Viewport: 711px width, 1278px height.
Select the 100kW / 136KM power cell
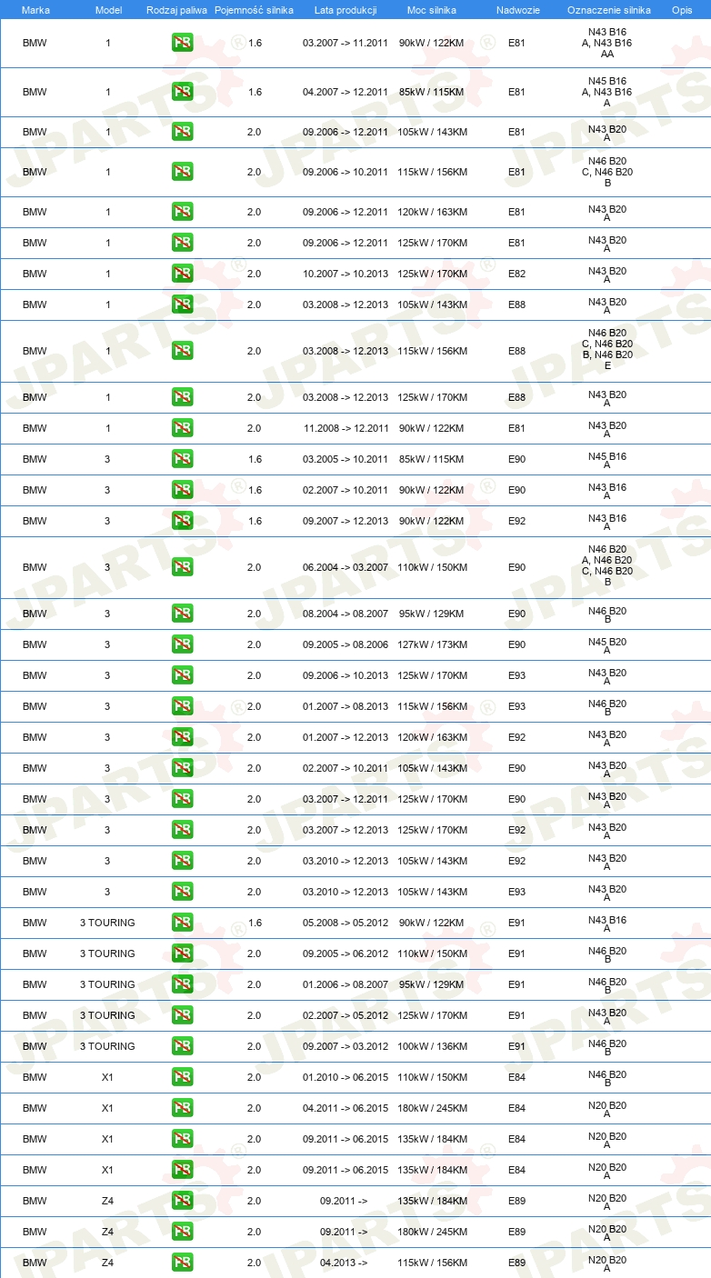coord(432,1046)
